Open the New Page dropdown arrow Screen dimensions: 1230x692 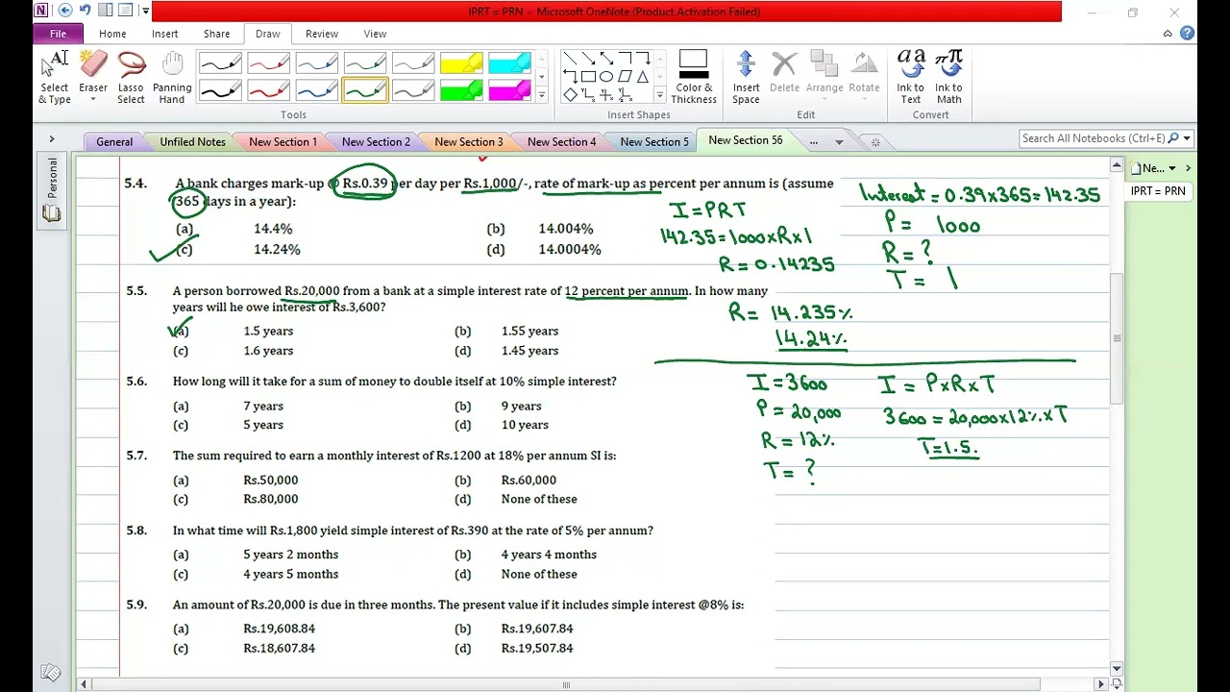(1171, 168)
